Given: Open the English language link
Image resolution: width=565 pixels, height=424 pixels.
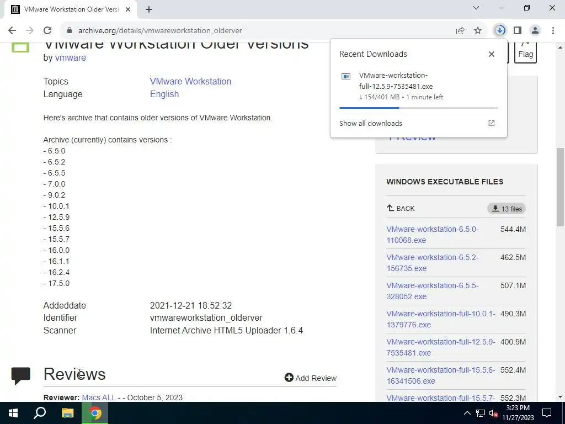Looking at the screenshot, I should [164, 94].
